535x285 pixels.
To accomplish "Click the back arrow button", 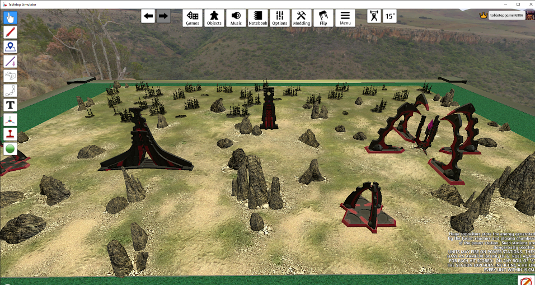I will [148, 16].
